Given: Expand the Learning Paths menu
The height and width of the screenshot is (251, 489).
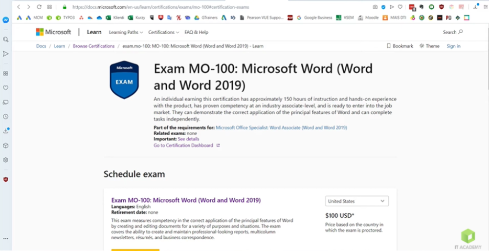Looking at the screenshot, I should tap(126, 32).
